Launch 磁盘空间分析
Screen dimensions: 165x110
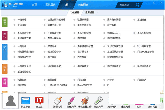pos(54,25)
